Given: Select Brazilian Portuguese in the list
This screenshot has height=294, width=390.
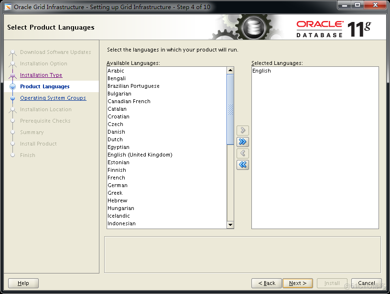Looking at the screenshot, I should [x=167, y=86].
